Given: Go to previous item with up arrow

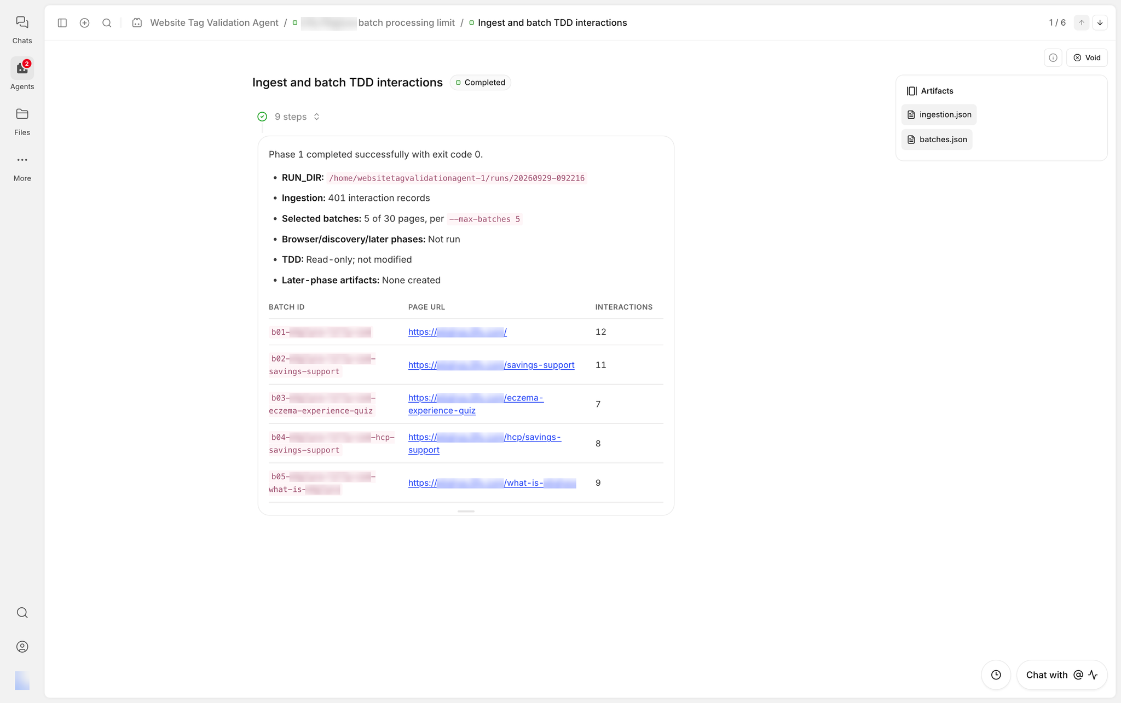Looking at the screenshot, I should [x=1082, y=23].
